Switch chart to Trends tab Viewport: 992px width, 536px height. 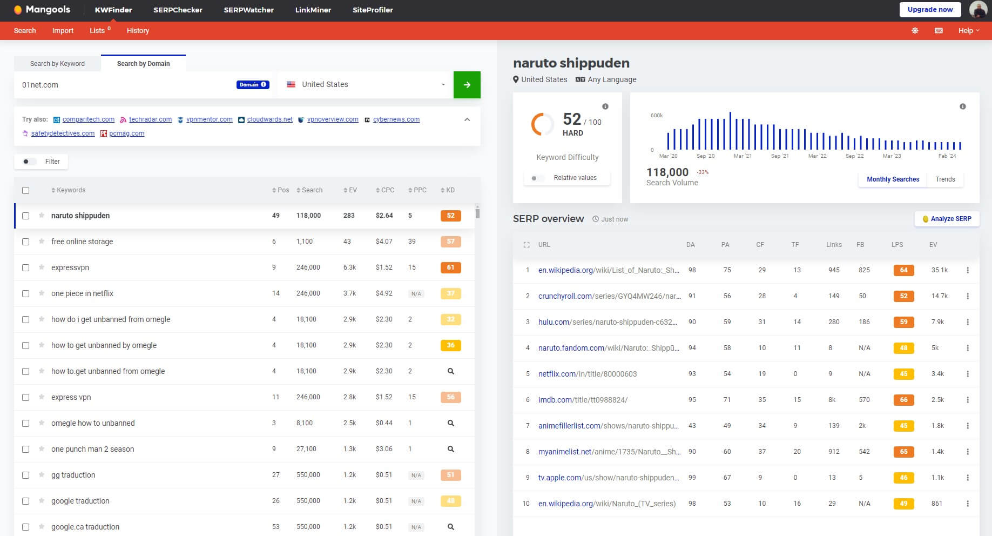click(x=945, y=179)
